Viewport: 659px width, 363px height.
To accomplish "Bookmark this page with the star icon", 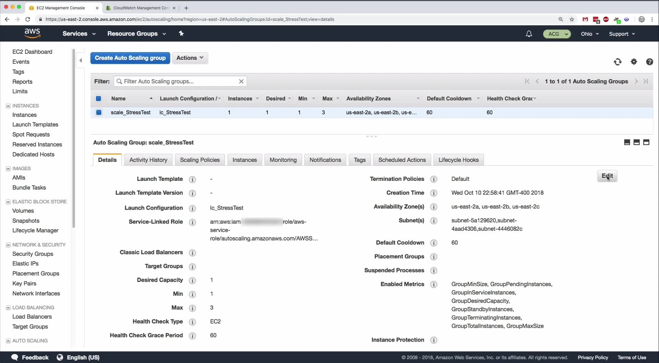I will point(572,19).
